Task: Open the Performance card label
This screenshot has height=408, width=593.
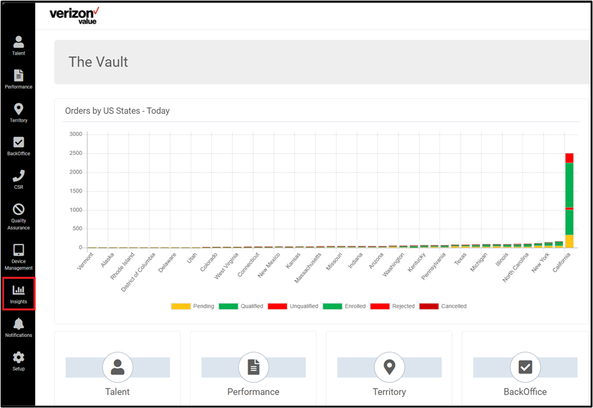Action: tap(253, 392)
